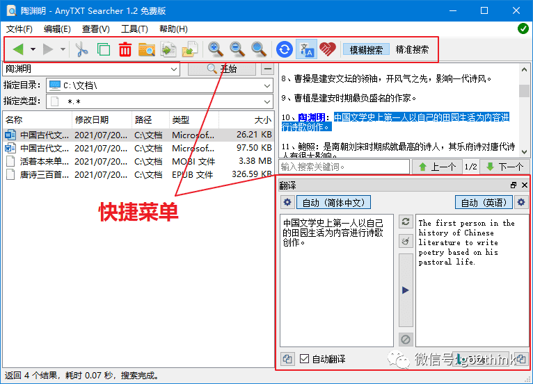Click the Chinese source text box
The image size is (533, 384).
(x=337, y=281)
